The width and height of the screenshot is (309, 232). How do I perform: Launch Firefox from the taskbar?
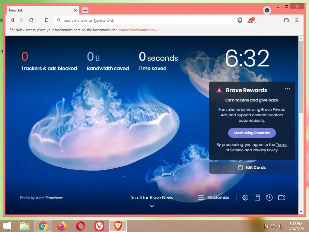(62, 226)
